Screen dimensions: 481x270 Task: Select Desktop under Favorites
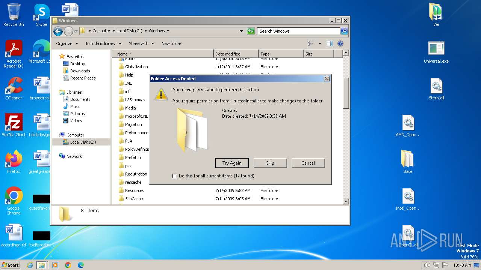coord(77,64)
